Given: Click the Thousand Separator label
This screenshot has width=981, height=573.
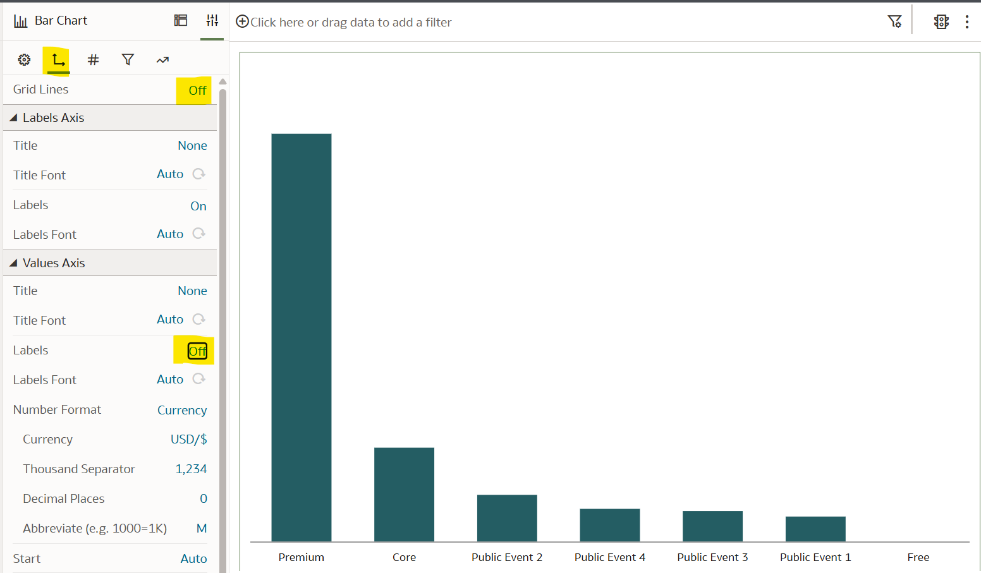Looking at the screenshot, I should pyautogui.click(x=79, y=469).
